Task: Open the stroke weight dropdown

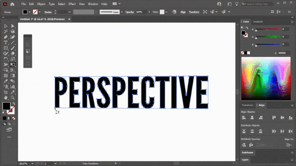Action: 70,12
